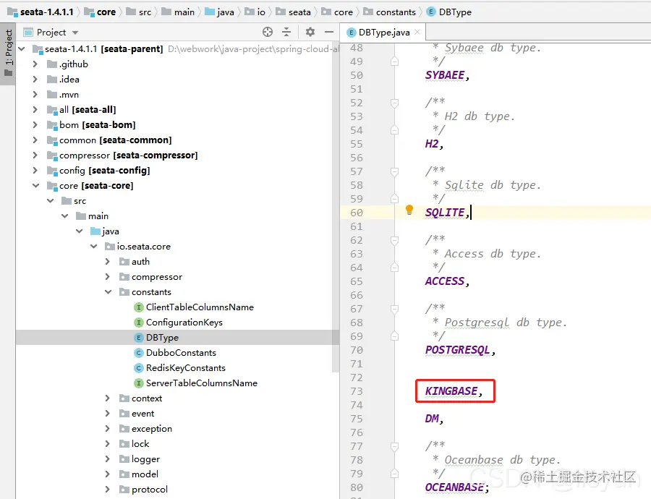Expand the logger package
This screenshot has height=499, width=651.
pos(108,459)
